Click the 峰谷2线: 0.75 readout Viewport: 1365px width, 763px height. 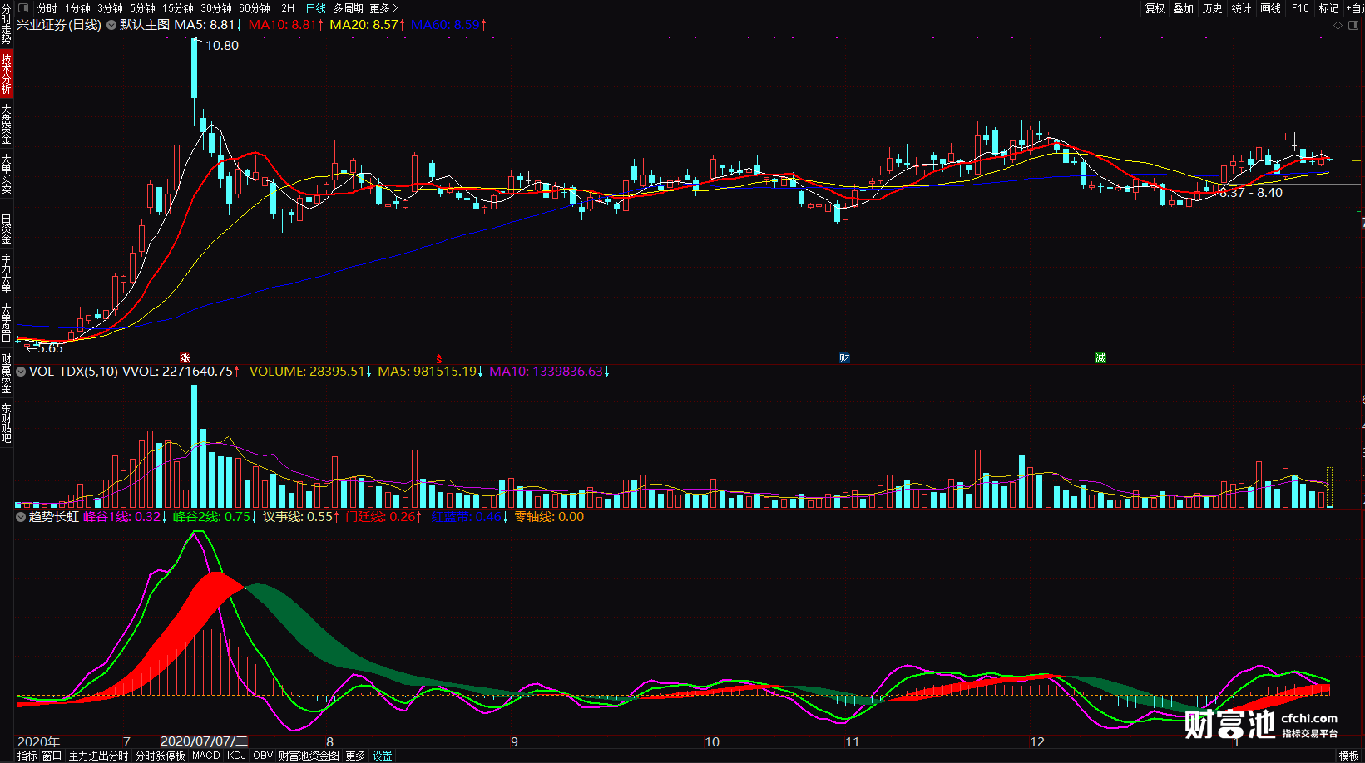click(x=215, y=517)
